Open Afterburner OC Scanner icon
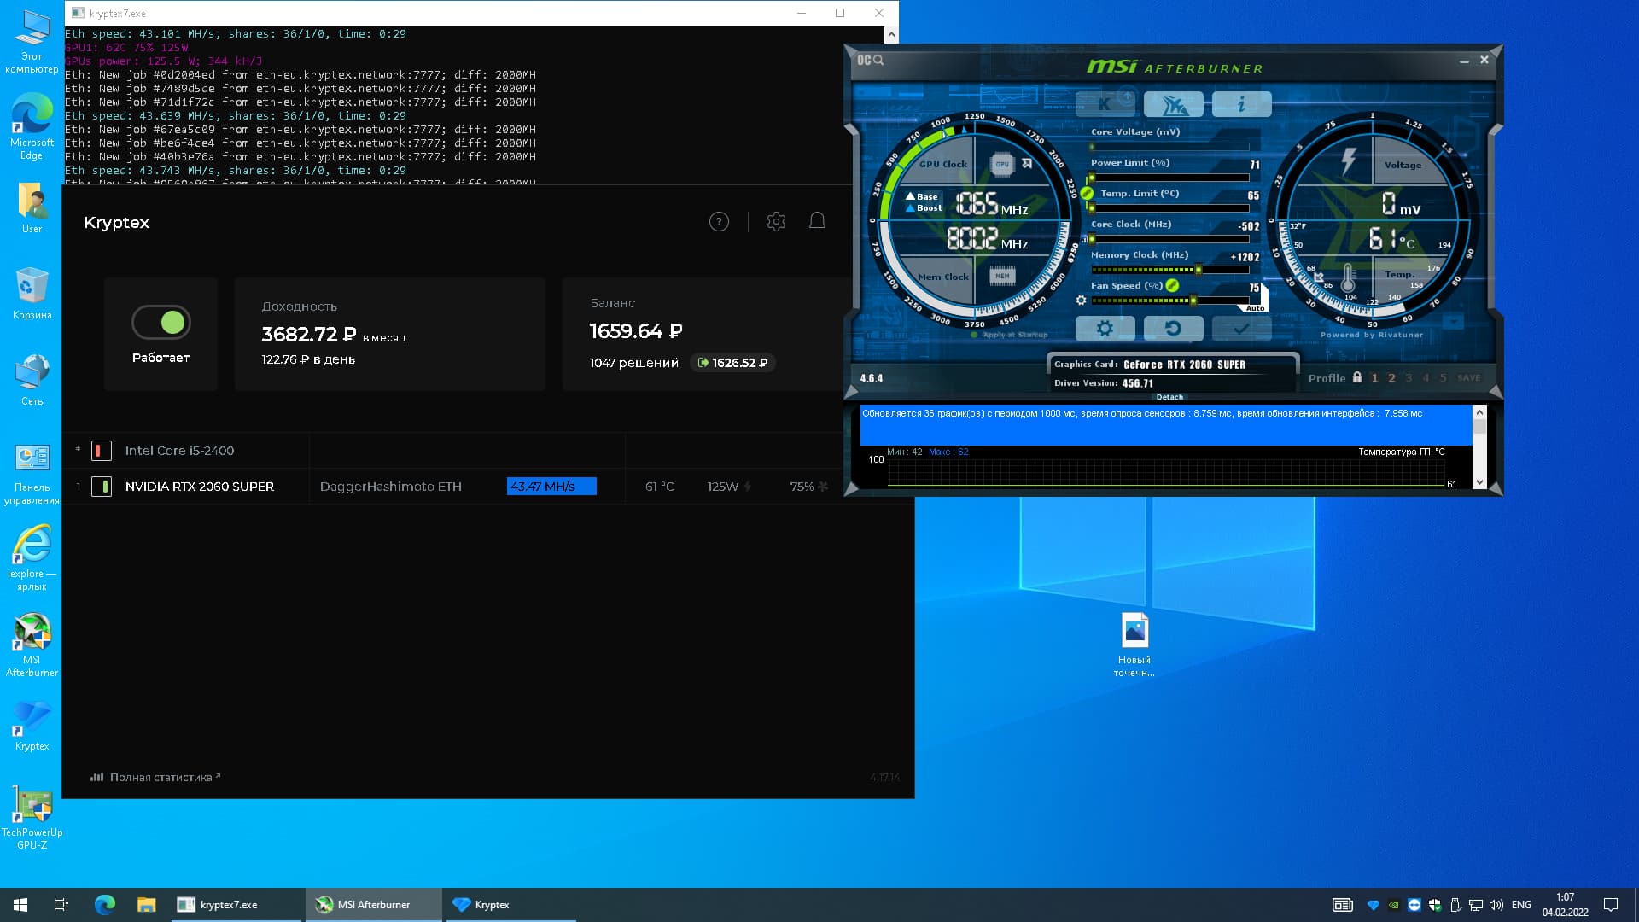1639x922 pixels. [870, 60]
